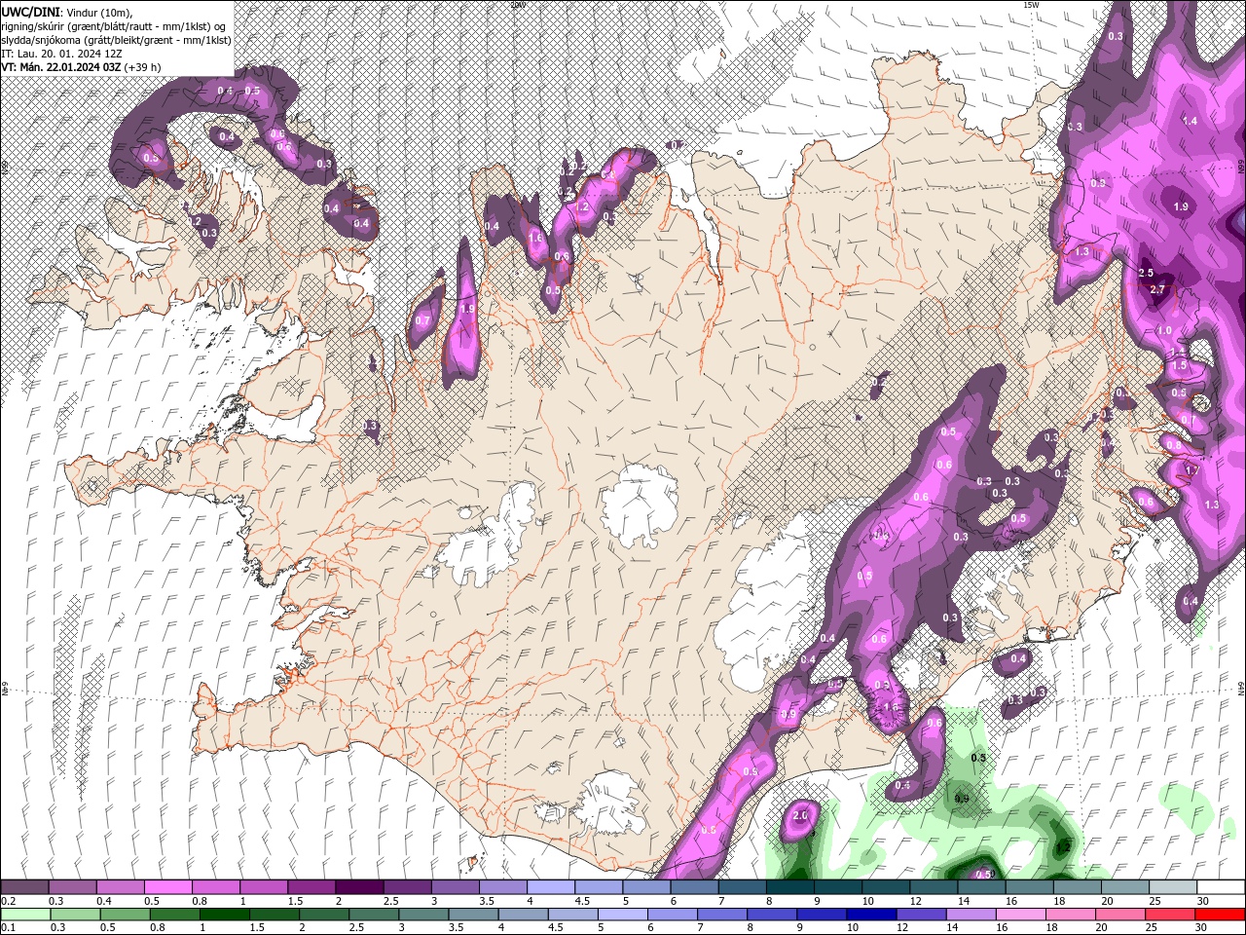The width and height of the screenshot is (1246, 935).
Task: Click the pale green 0.1 swatch on the rainfall scale
Action: click(x=25, y=915)
